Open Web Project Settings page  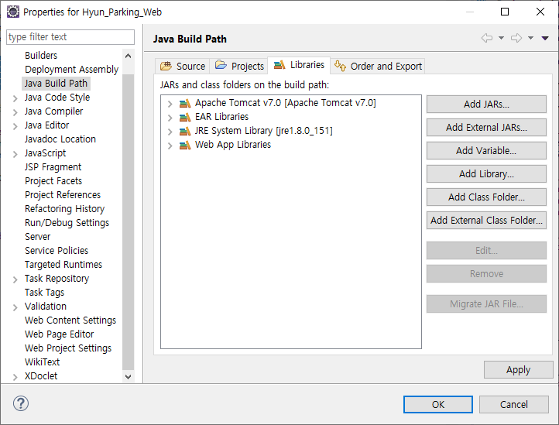click(68, 348)
